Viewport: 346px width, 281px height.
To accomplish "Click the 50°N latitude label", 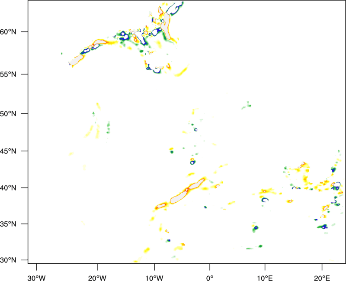I will (x=8, y=114).
